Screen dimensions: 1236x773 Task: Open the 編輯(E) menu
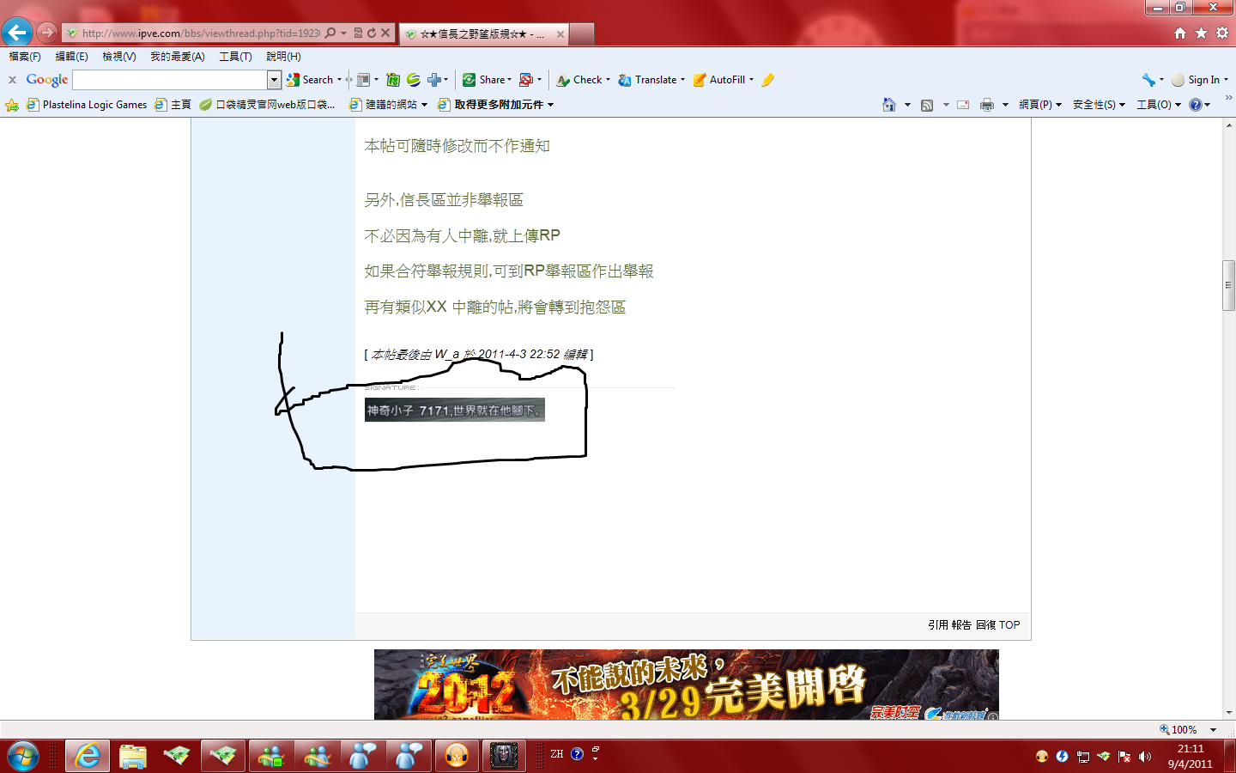(x=71, y=57)
